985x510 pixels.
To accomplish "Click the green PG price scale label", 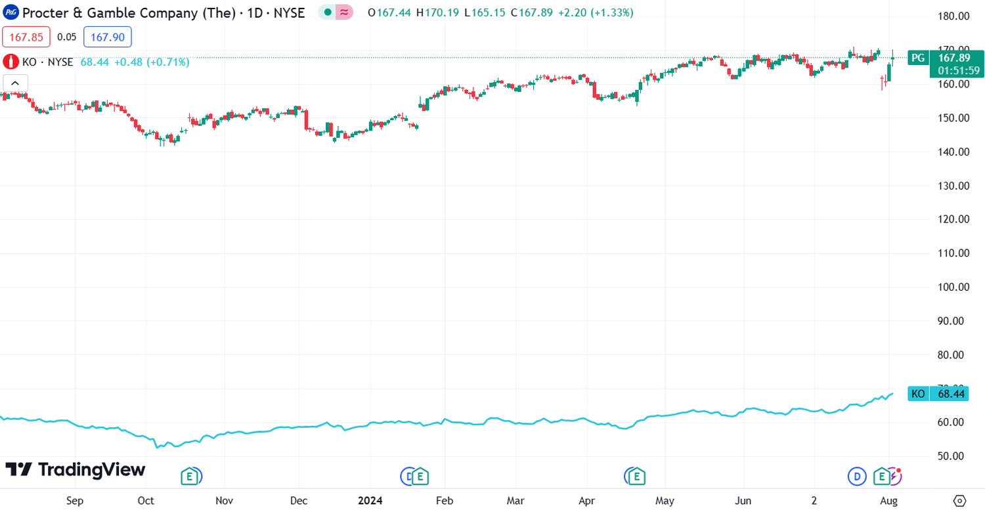I will click(917, 58).
